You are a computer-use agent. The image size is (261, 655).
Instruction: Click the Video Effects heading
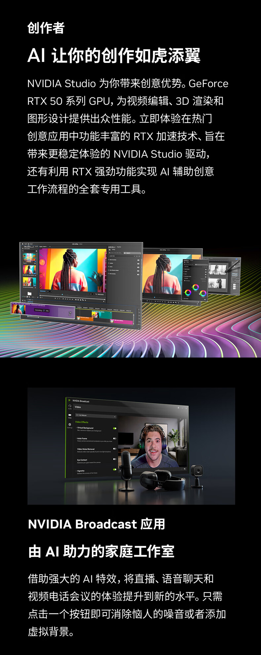tap(82, 422)
